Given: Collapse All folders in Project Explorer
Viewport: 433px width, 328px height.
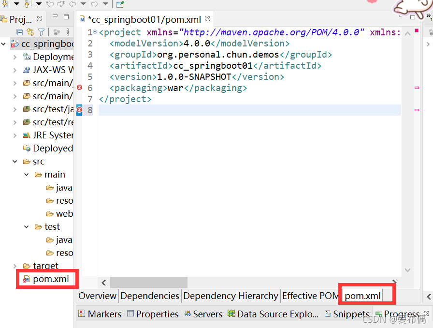Looking at the screenshot, I should (x=19, y=32).
